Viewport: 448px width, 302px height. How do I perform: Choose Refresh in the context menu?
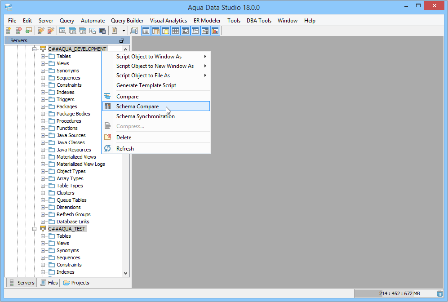156,149
